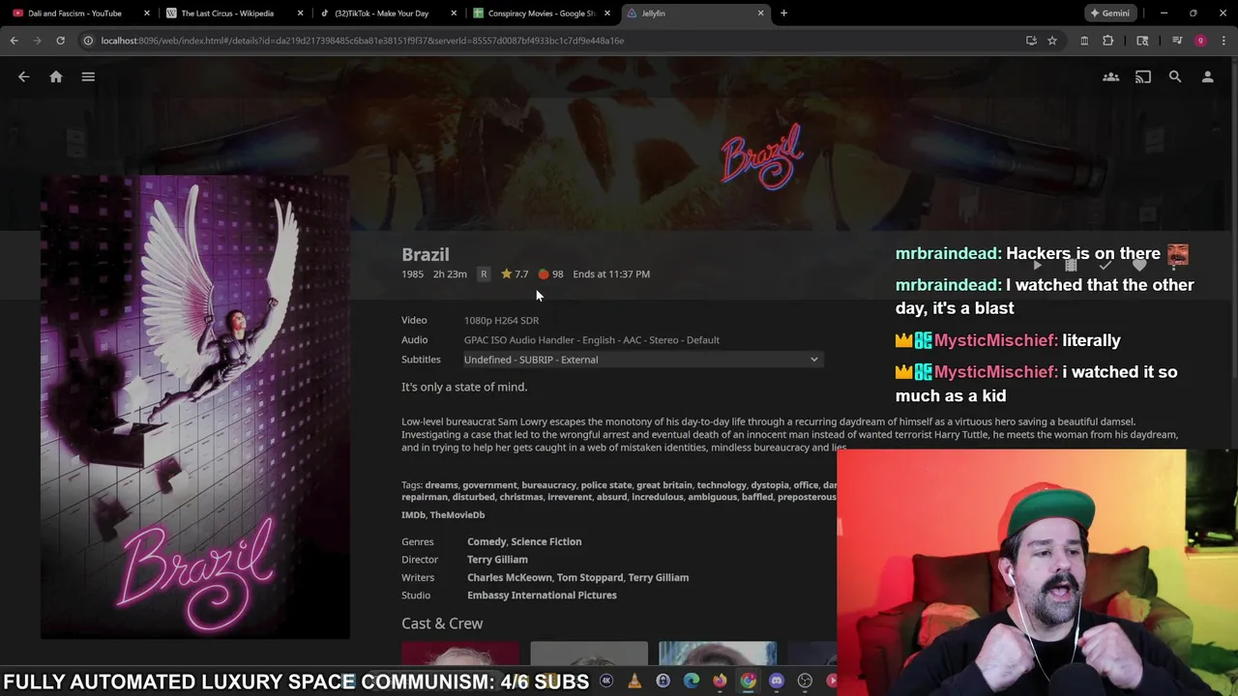Open OBS Studio from the taskbar

[x=805, y=681]
